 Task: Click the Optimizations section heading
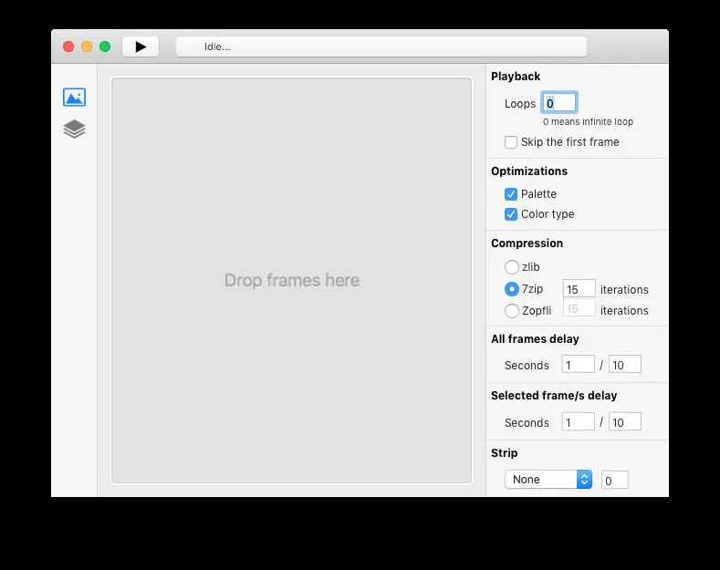(529, 171)
